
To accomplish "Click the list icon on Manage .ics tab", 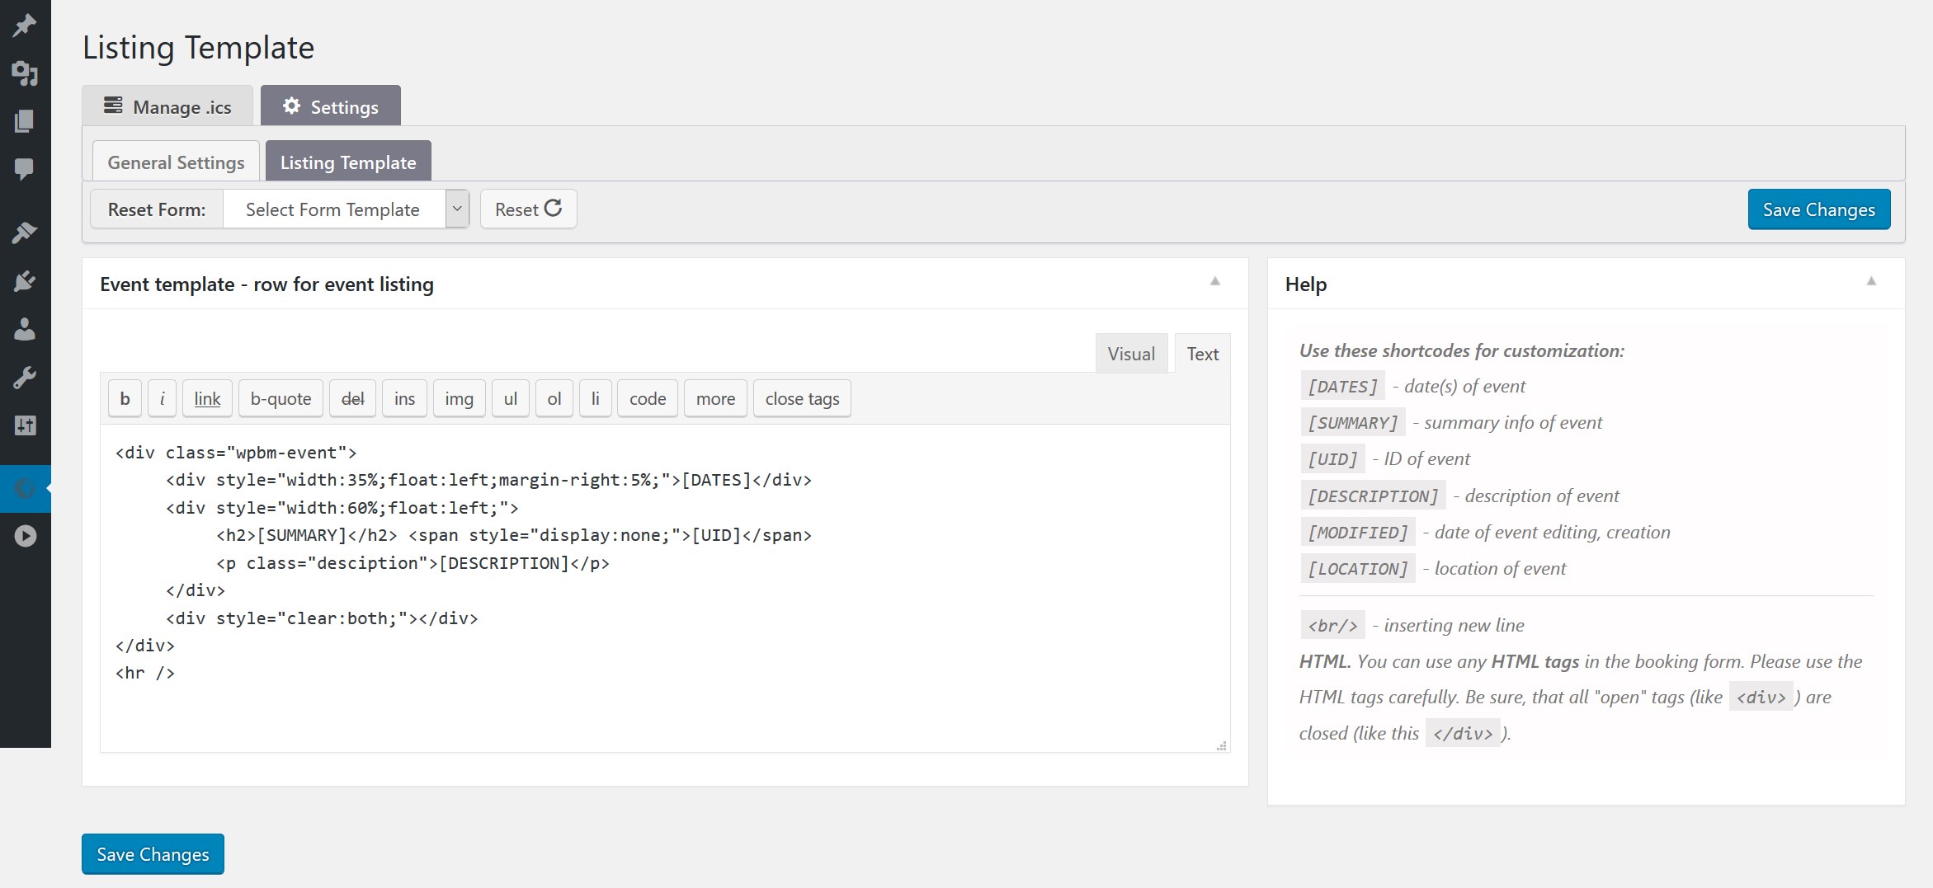I will [x=113, y=106].
